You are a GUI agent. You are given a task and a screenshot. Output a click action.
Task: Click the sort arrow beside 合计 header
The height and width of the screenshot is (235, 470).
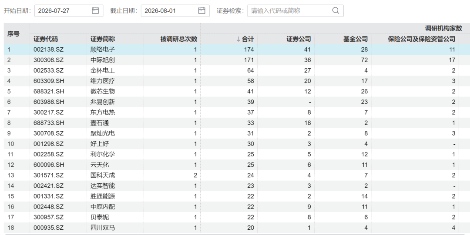[x=238, y=39]
